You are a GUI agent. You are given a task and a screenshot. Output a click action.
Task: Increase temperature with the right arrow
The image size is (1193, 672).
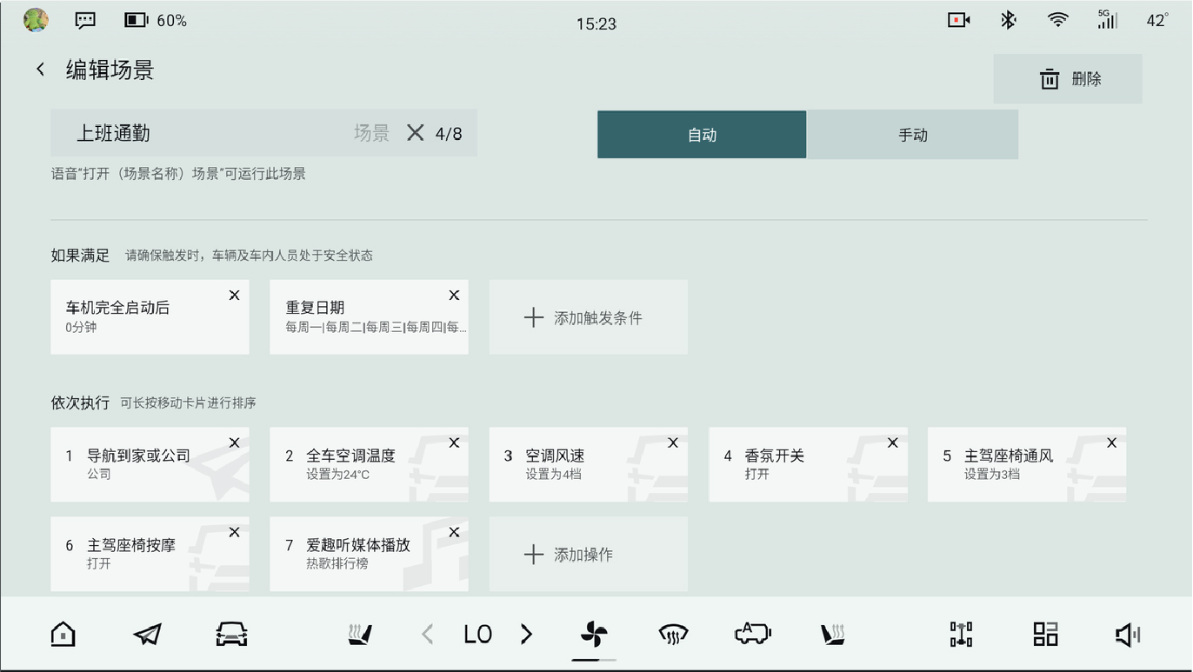[x=526, y=635]
